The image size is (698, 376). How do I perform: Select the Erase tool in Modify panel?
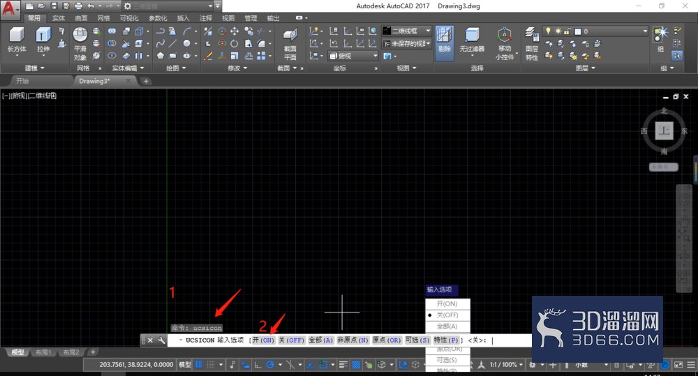pyautogui.click(x=208, y=56)
